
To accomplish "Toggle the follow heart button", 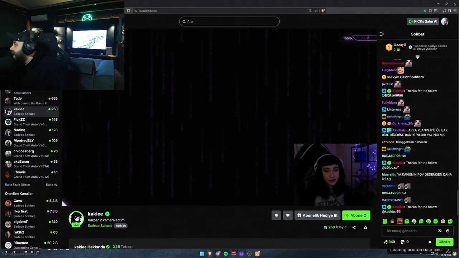I will (288, 215).
